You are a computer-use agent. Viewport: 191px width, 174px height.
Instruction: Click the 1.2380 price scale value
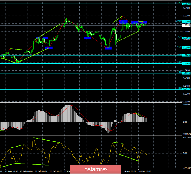pyautogui.click(x=186, y=94)
